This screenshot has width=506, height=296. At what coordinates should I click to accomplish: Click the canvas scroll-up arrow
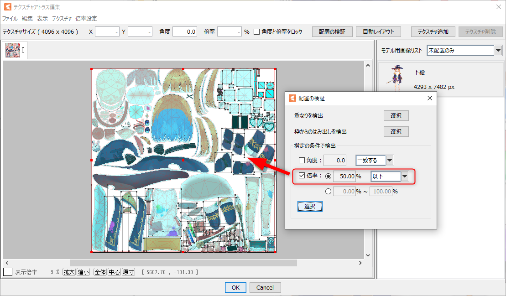[x=368, y=66]
